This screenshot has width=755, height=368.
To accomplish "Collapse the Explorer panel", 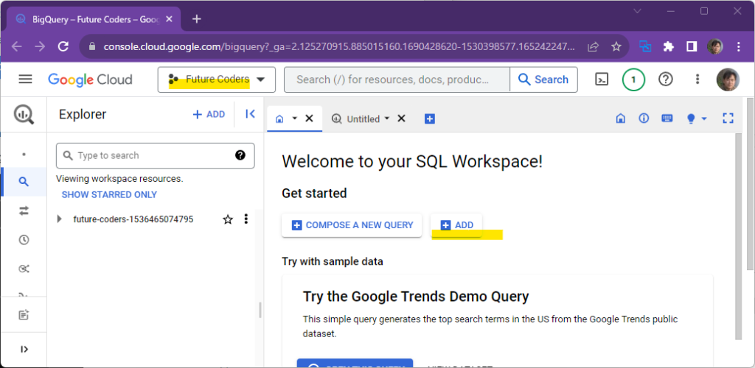I will click(x=250, y=114).
